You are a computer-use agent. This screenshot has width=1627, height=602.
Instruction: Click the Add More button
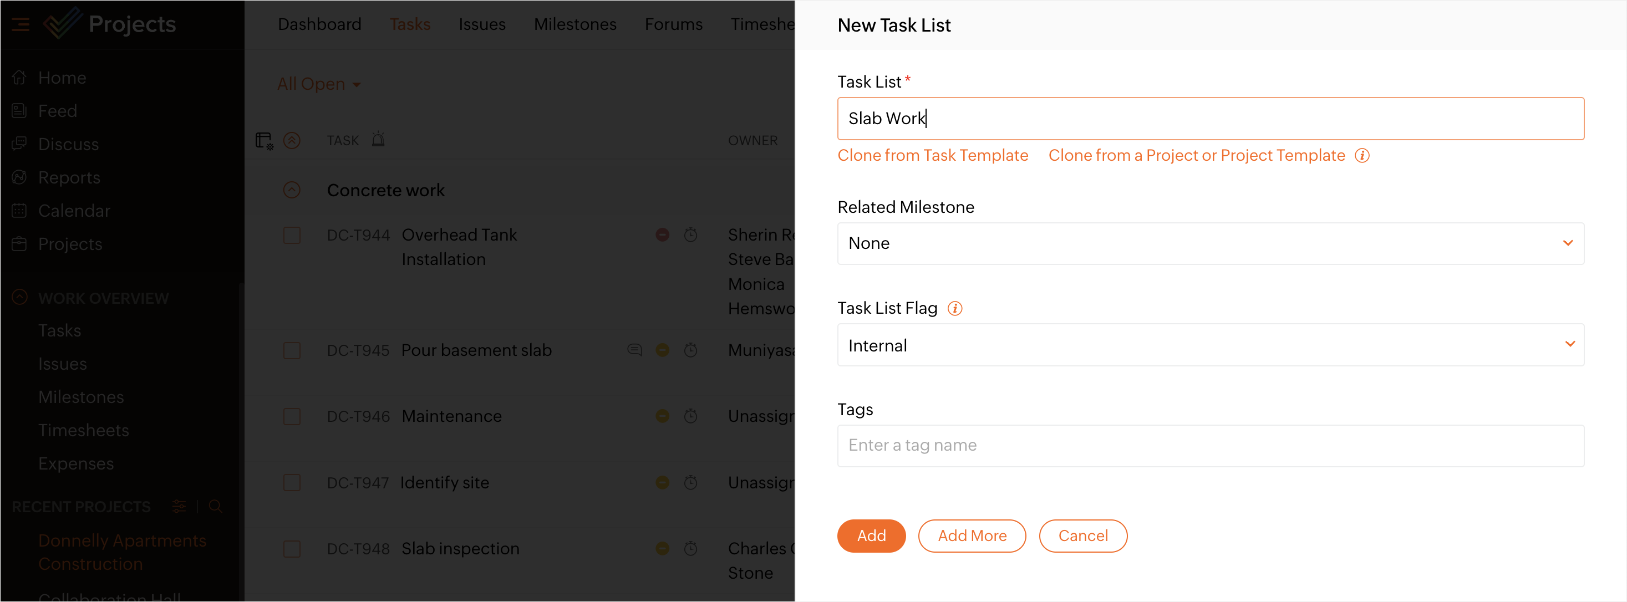(x=972, y=535)
